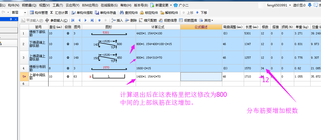The width and height of the screenshot is (321, 140).
Task: Open the 帮助(H) menu
Action: [126, 5]
